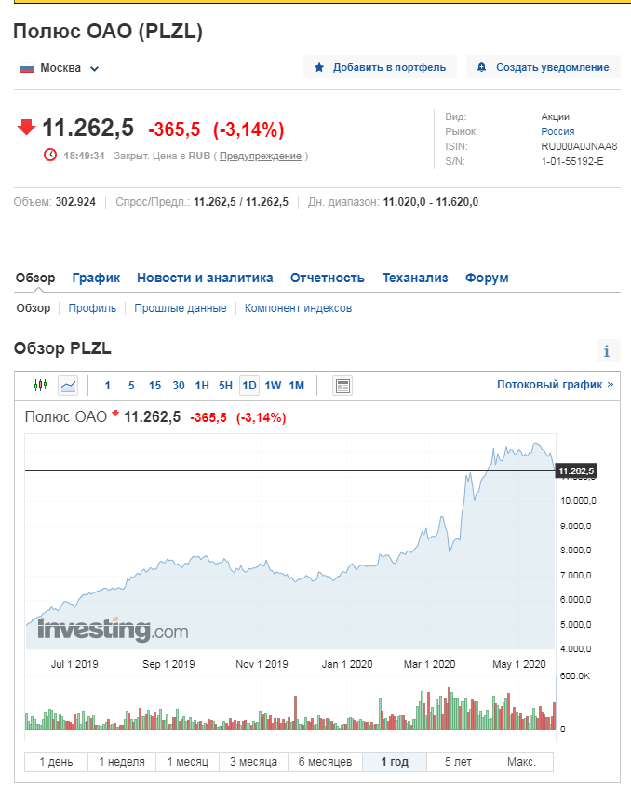Viewport: 631px width, 803px height.
Task: Click the Россия market link
Action: pos(557,131)
